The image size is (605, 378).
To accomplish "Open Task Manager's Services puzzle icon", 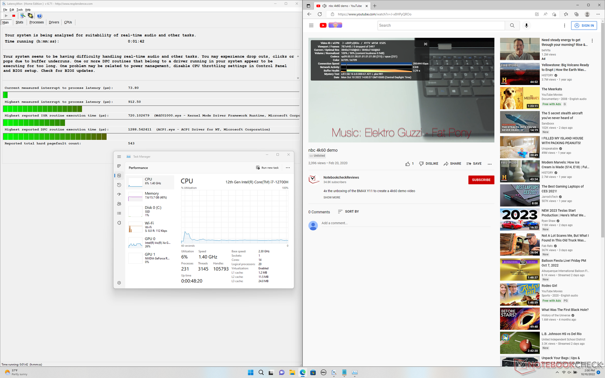I will tap(119, 223).
